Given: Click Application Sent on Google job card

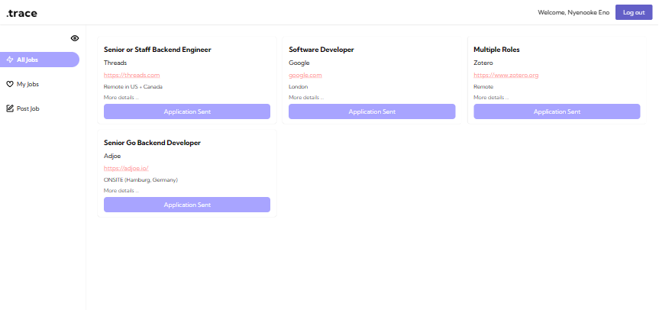Looking at the screenshot, I should click(372, 111).
